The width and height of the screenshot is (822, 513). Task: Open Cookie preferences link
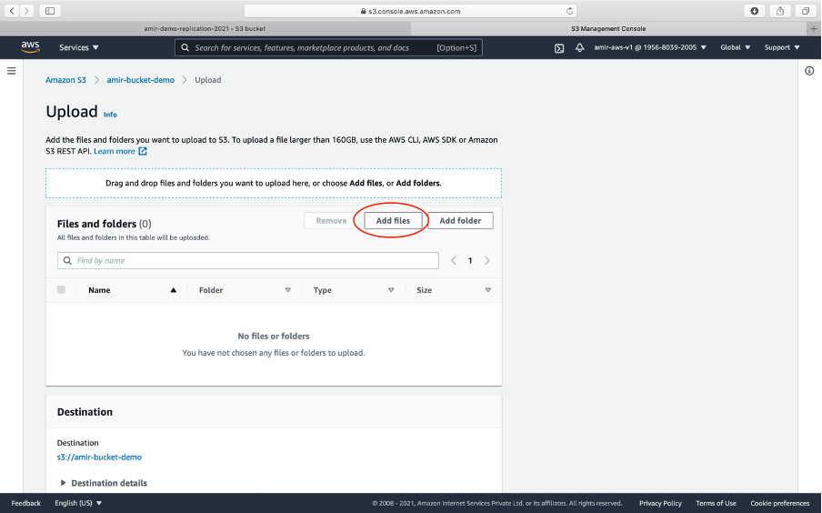click(779, 503)
